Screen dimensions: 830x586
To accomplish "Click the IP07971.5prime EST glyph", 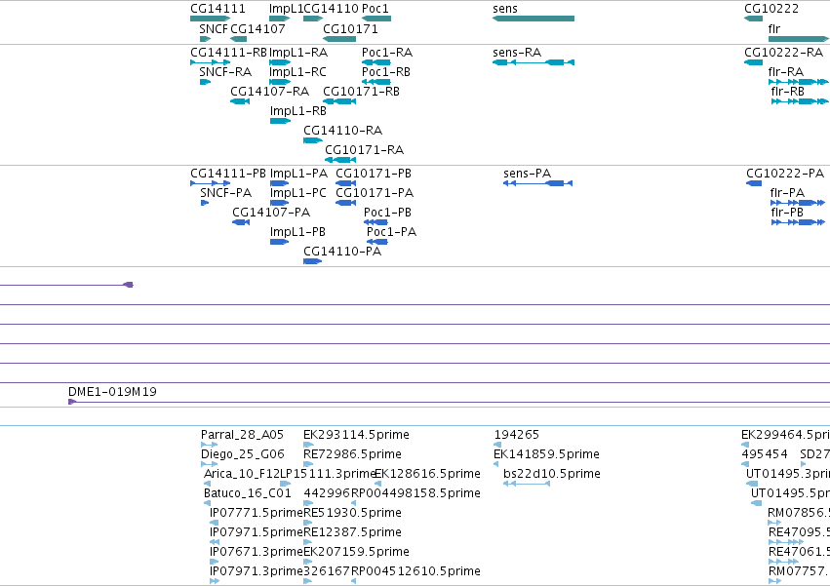I will (215, 542).
